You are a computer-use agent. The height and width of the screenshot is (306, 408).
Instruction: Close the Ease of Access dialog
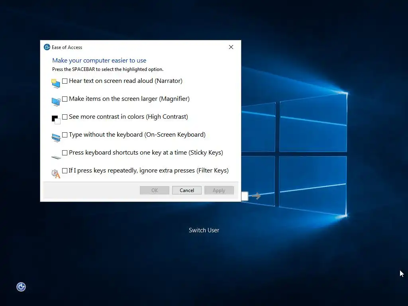(231, 47)
